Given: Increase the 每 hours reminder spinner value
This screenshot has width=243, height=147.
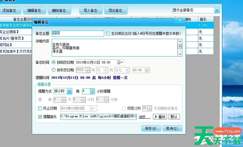Looking at the screenshot, I should [92, 90].
